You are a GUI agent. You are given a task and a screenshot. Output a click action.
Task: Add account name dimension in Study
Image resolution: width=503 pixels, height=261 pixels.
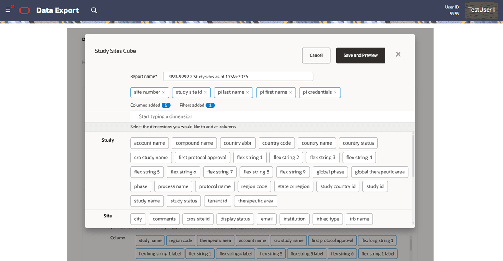(149, 143)
